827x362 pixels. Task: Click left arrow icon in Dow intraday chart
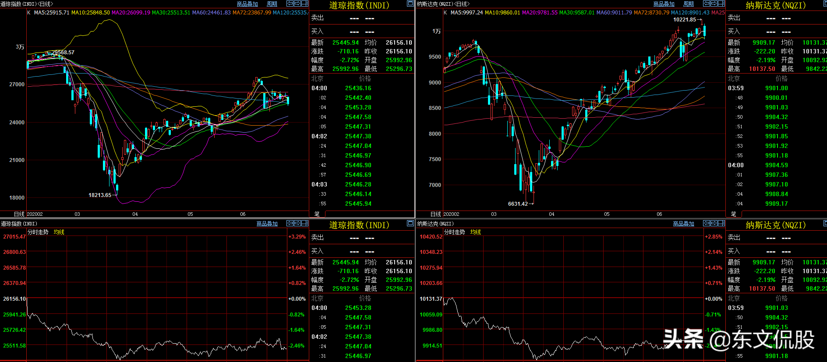pos(290,223)
